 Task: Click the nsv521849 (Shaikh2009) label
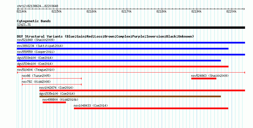tap(36, 40)
